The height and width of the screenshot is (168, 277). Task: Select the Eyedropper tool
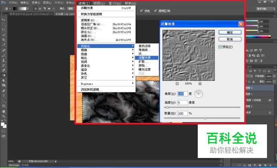click(x=4, y=45)
